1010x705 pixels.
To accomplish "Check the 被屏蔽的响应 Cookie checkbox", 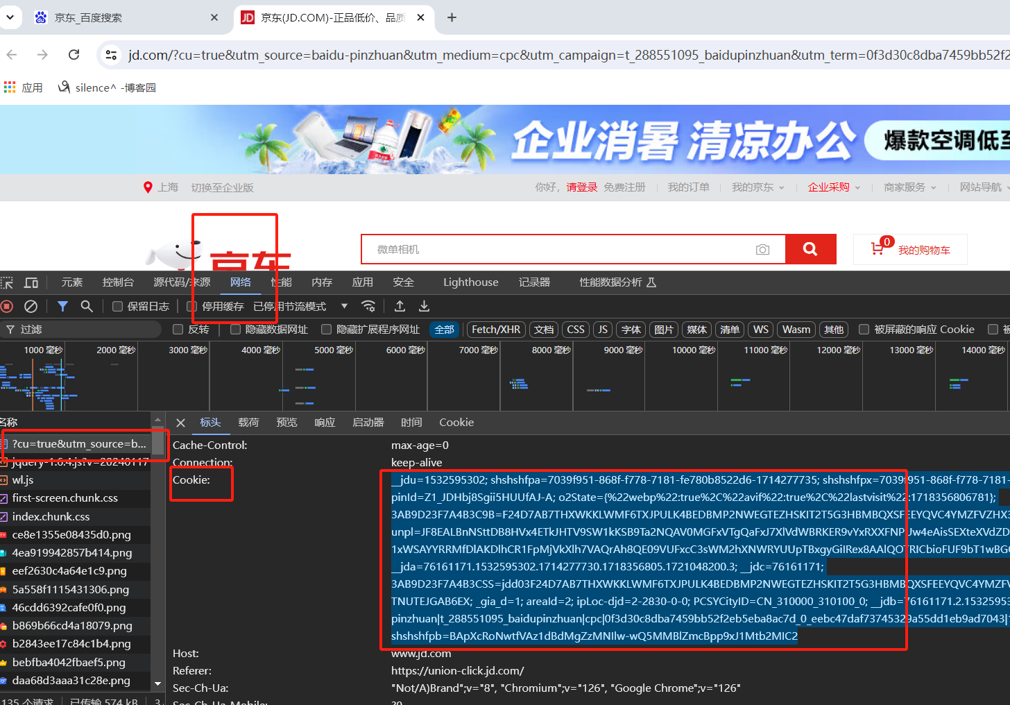I will [864, 330].
